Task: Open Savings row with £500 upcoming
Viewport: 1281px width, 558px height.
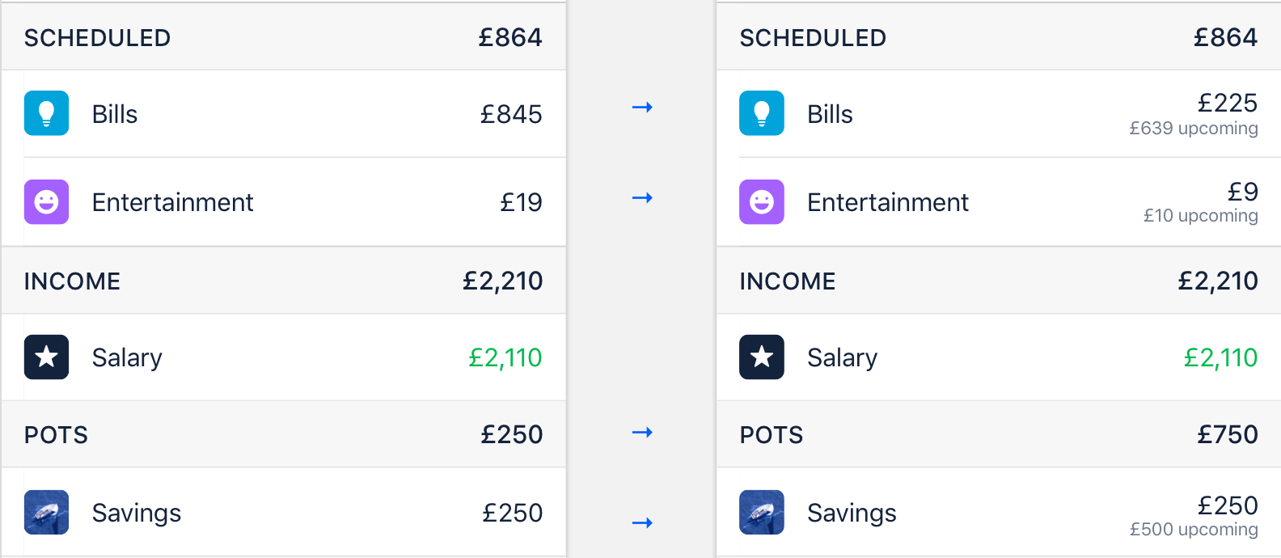Action: pyautogui.click(x=999, y=513)
